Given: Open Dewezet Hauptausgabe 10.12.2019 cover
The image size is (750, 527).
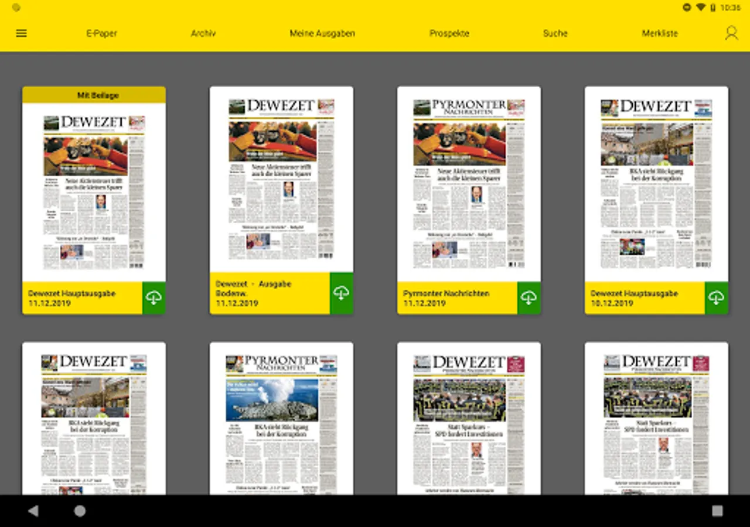Looking at the screenshot, I should point(656,184).
